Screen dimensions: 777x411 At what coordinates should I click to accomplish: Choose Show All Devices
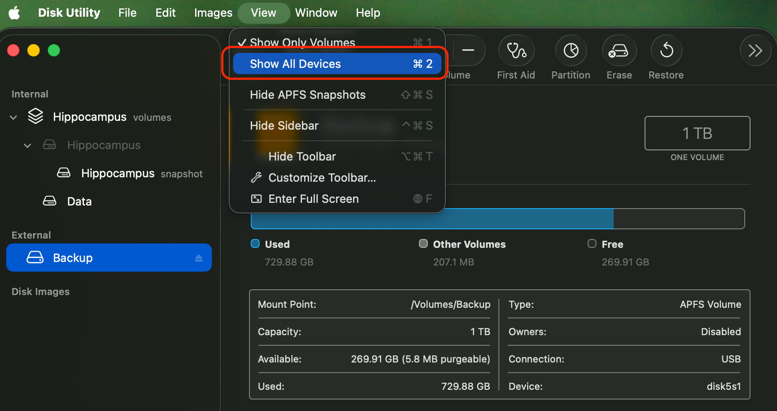[337, 64]
